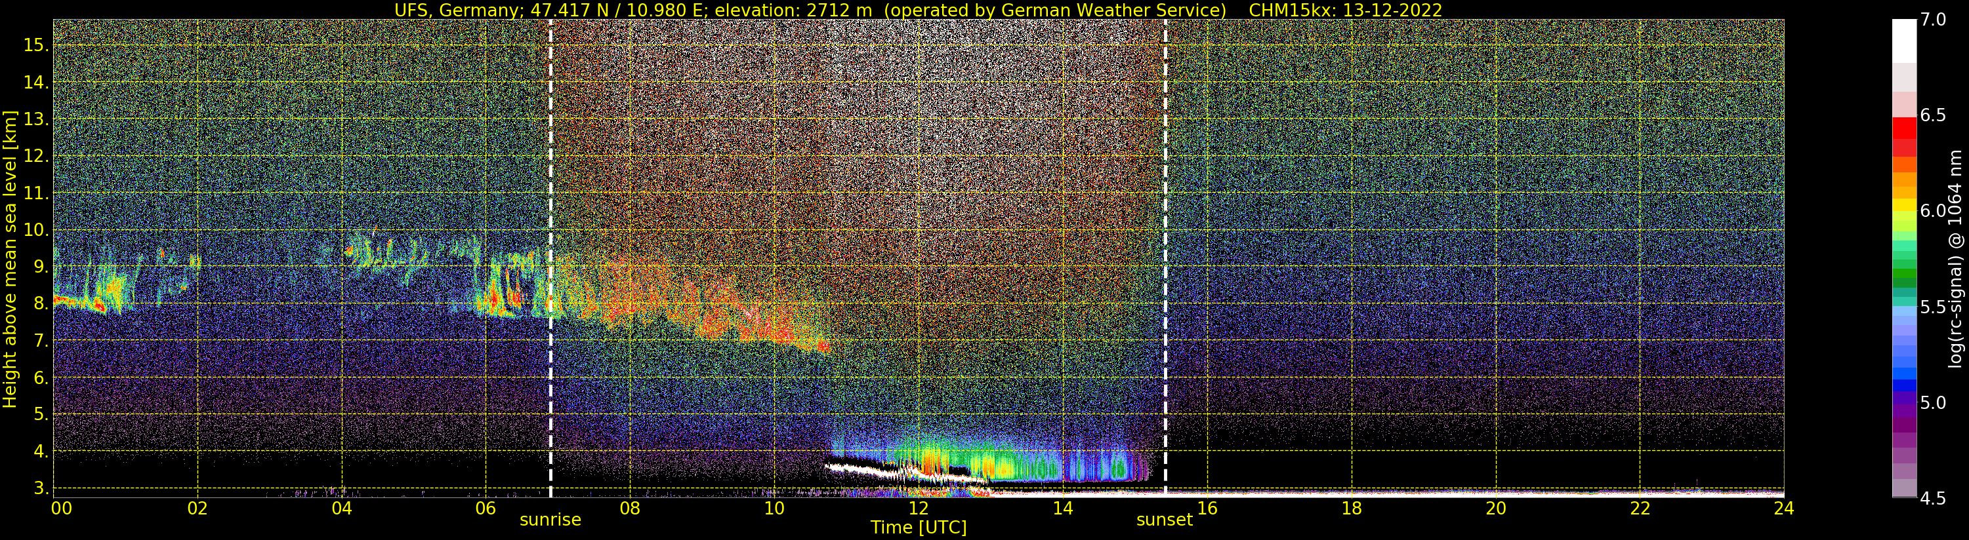Click the 4. km tick on the height axis

pos(41,451)
